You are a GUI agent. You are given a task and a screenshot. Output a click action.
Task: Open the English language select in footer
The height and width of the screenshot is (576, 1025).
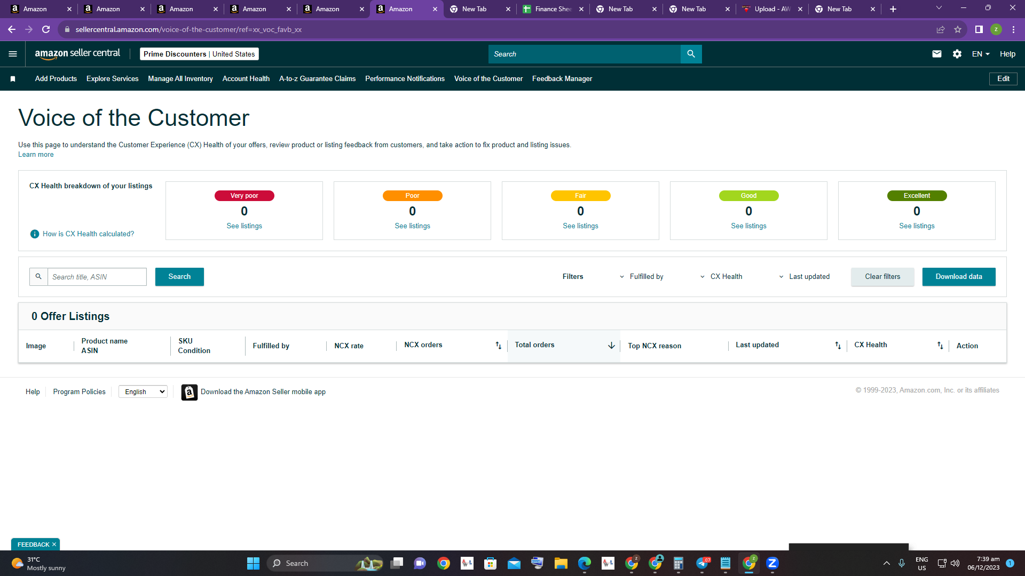(x=143, y=392)
